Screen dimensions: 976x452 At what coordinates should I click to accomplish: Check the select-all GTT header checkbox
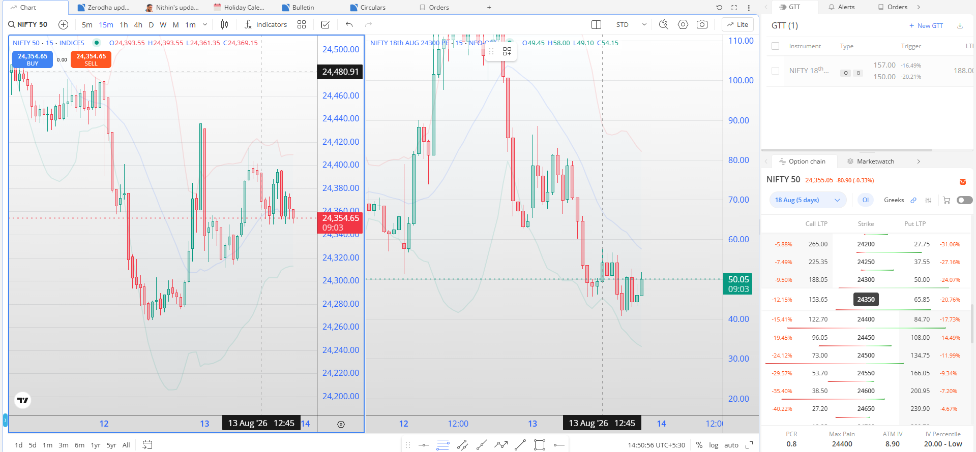click(775, 46)
